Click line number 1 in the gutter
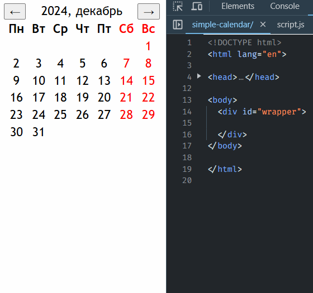Image resolution: width=313 pixels, height=293 pixels. coord(189,42)
